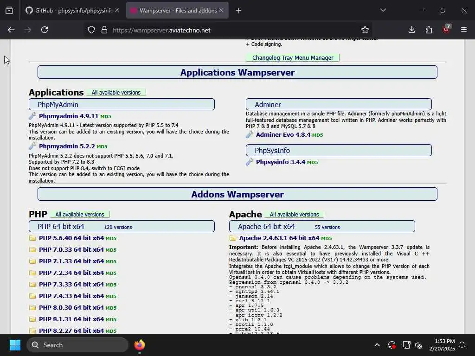This screenshot has width=475, height=356.
Task: Select Wampserver Files and addons tab
Action: tap(177, 11)
